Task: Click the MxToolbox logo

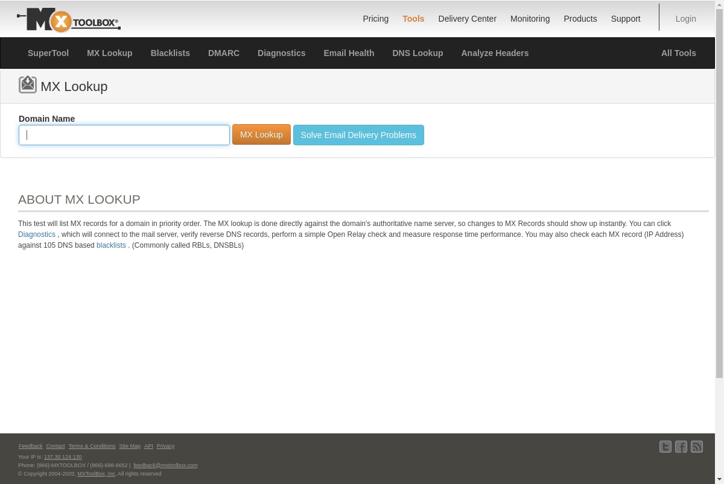Action: (69, 20)
